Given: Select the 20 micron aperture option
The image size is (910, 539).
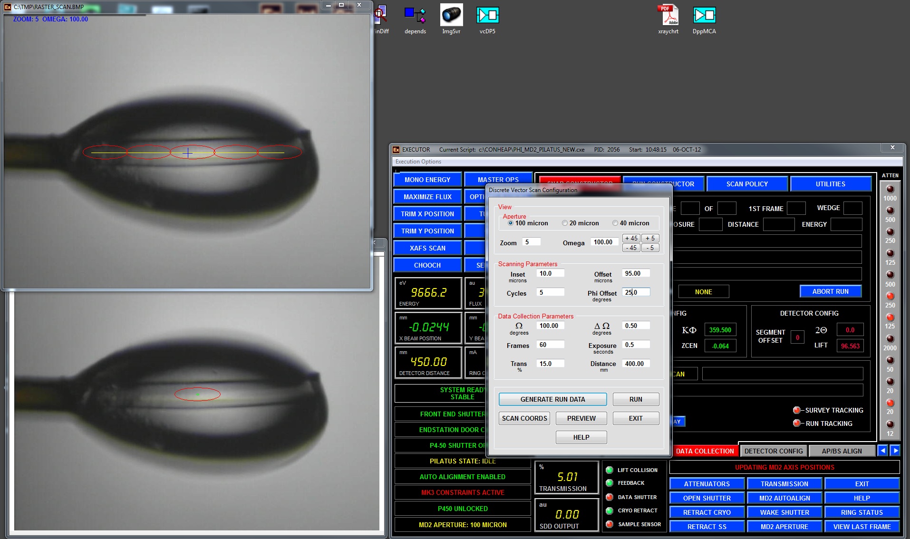Looking at the screenshot, I should pos(565,223).
